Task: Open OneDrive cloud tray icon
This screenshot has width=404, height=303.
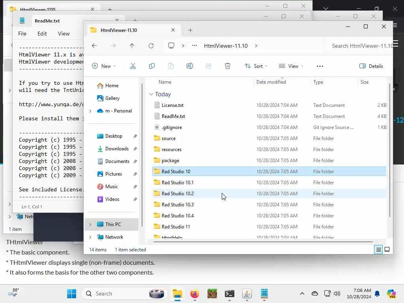Action: point(314,294)
